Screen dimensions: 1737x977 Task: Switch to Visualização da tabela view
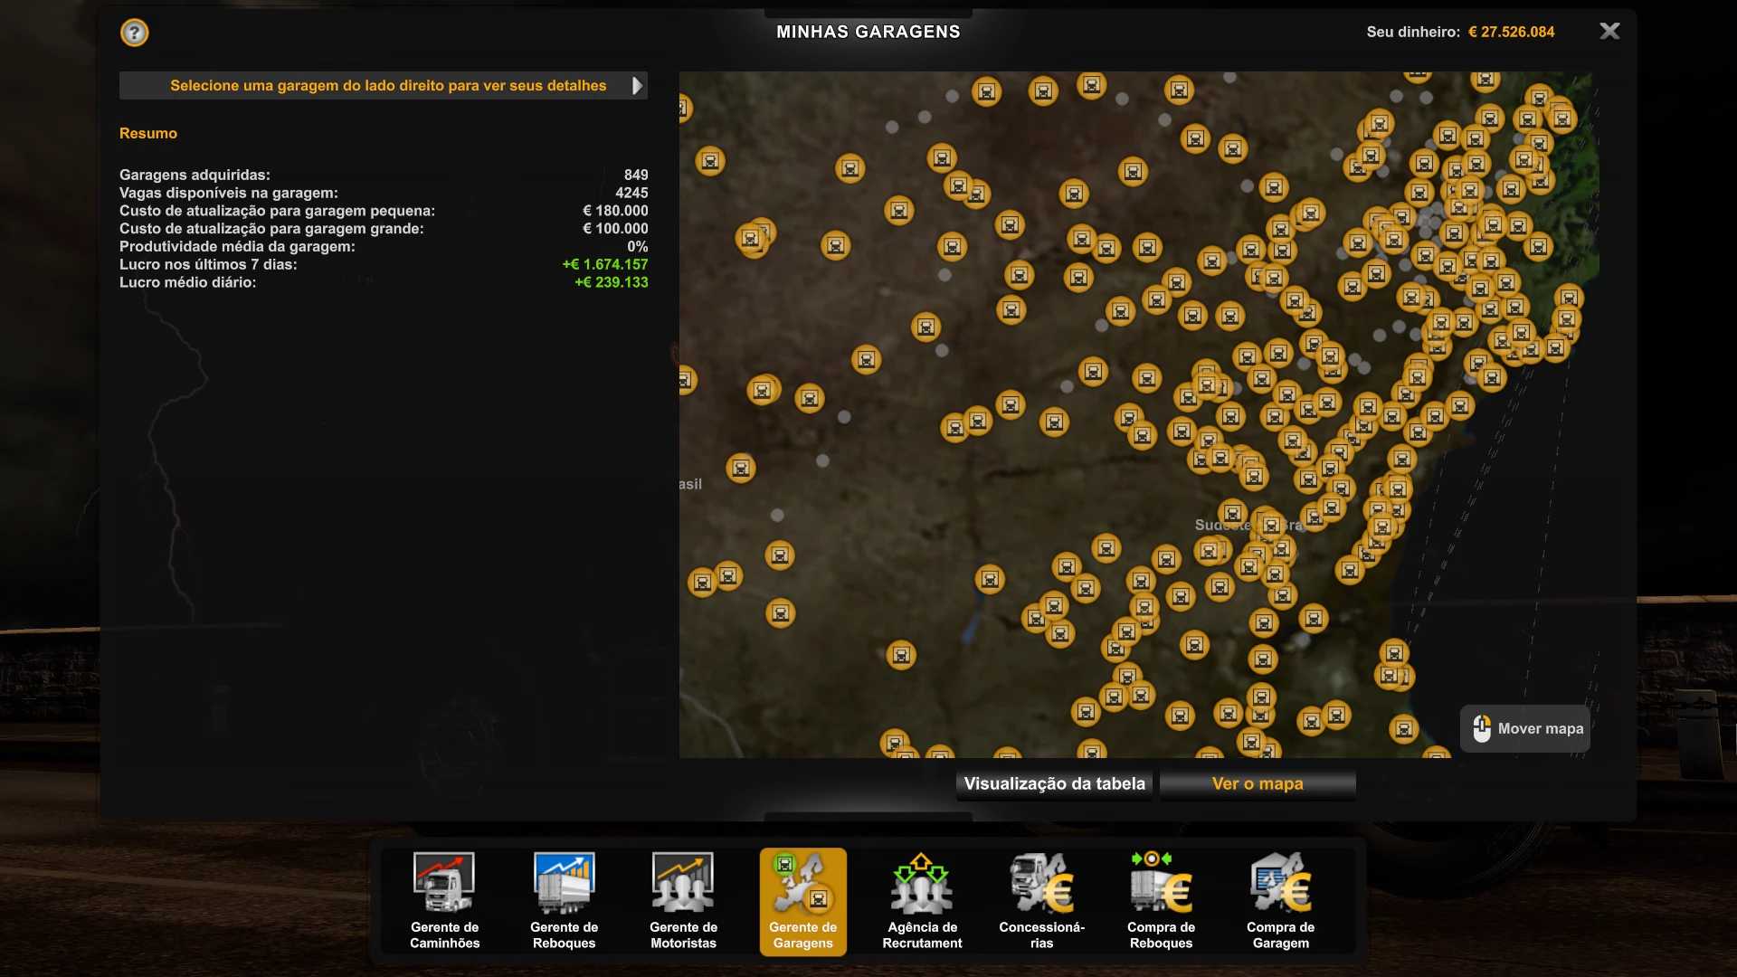pyautogui.click(x=1054, y=783)
